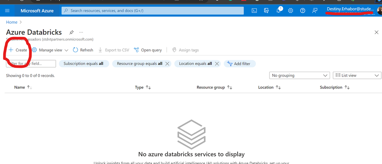The height and width of the screenshot is (164, 382).
Task: Open the Help question mark icon
Action: (x=302, y=11)
